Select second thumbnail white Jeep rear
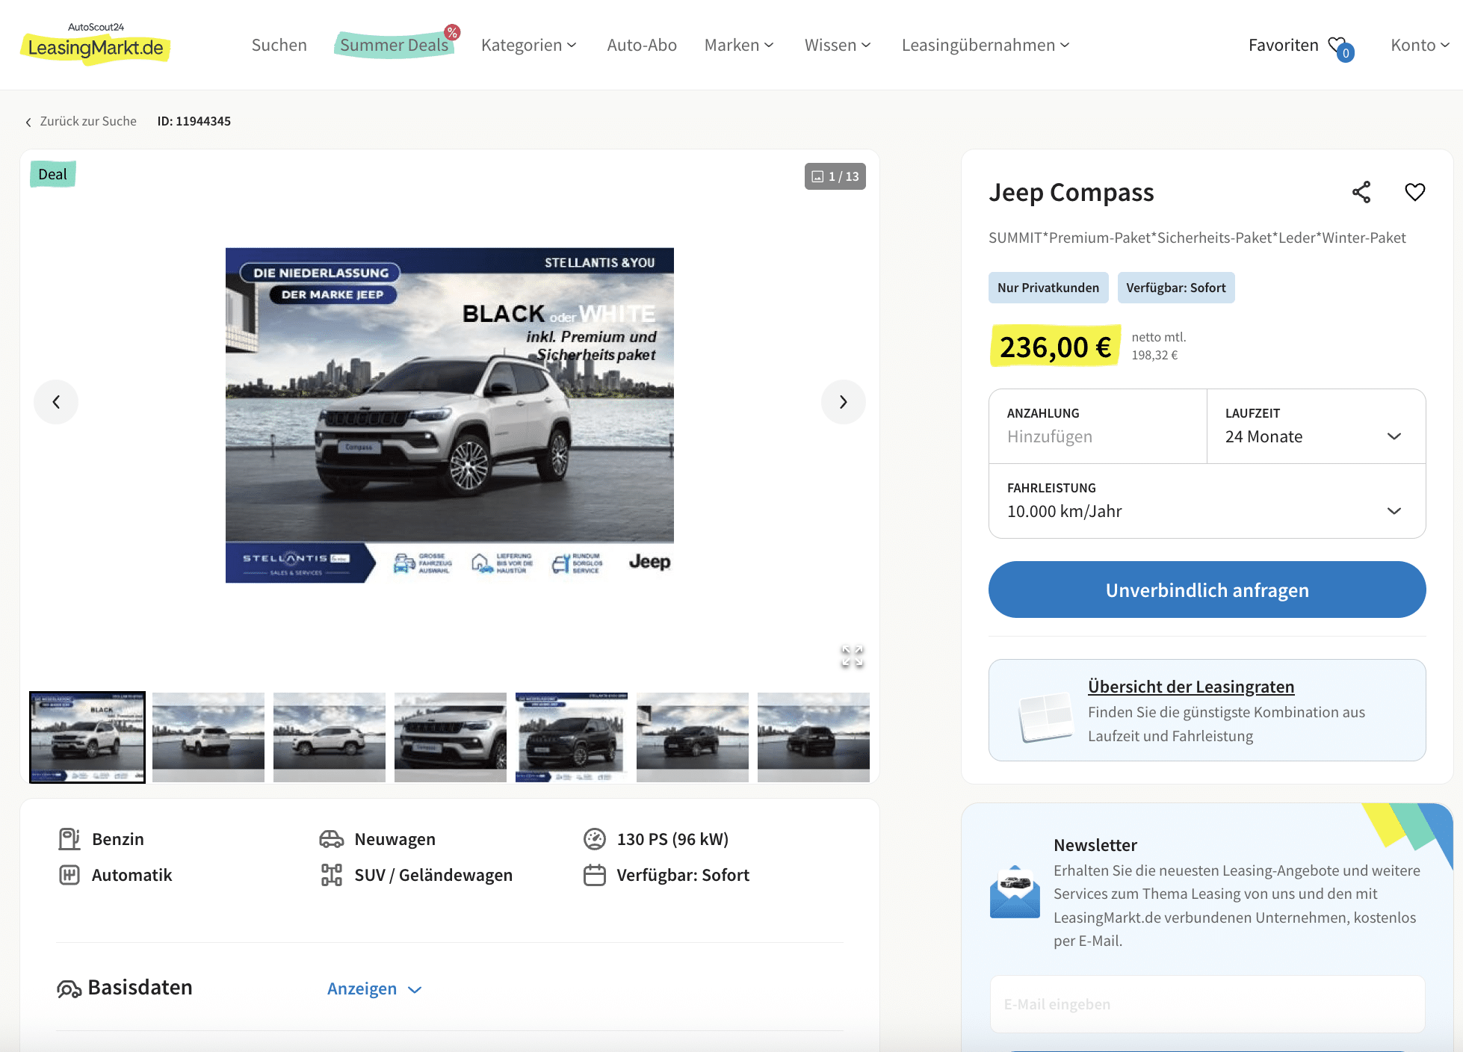This screenshot has width=1463, height=1052. pyautogui.click(x=208, y=737)
